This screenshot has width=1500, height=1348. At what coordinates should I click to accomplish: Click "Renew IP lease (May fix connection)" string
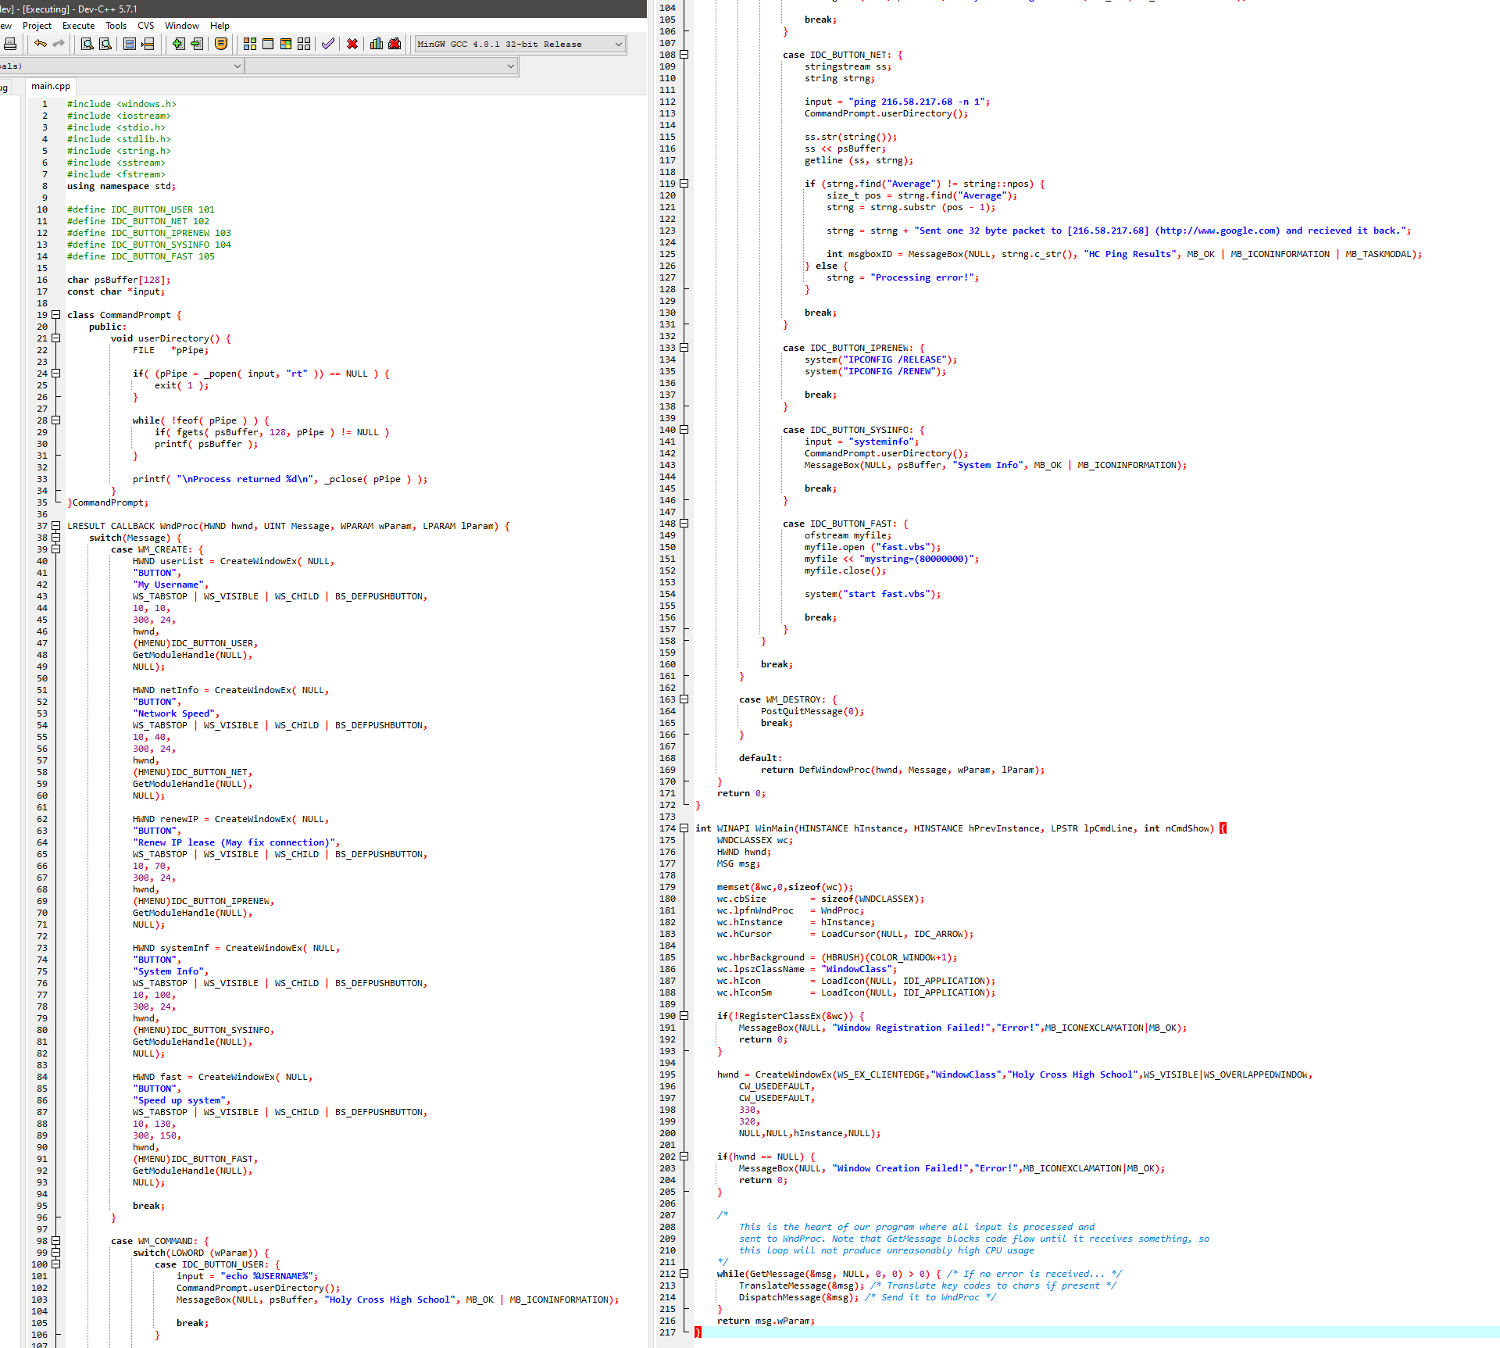click(x=234, y=842)
